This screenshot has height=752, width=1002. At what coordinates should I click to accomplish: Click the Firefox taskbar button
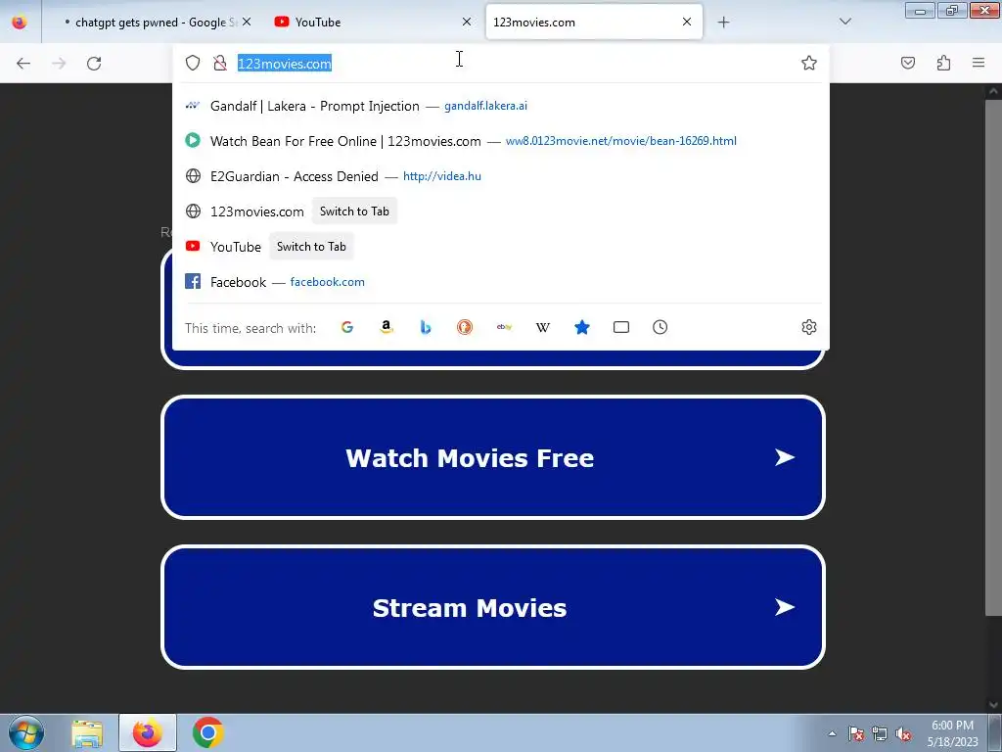coord(147,732)
